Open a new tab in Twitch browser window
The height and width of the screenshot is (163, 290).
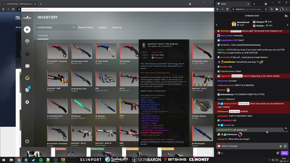(x=254, y=4)
